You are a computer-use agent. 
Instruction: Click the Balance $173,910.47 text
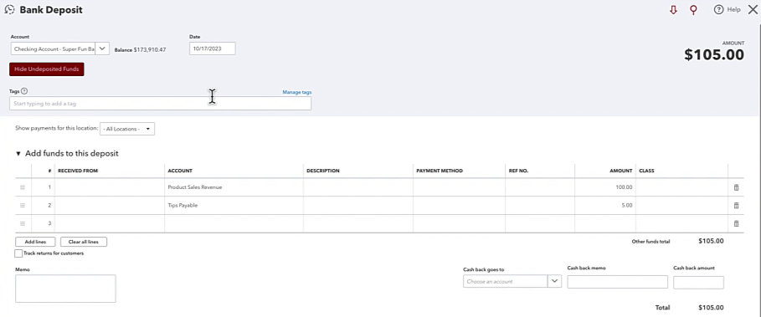point(141,49)
